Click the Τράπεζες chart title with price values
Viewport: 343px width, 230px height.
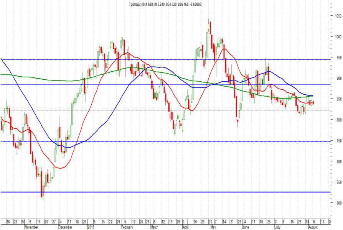(x=166, y=4)
